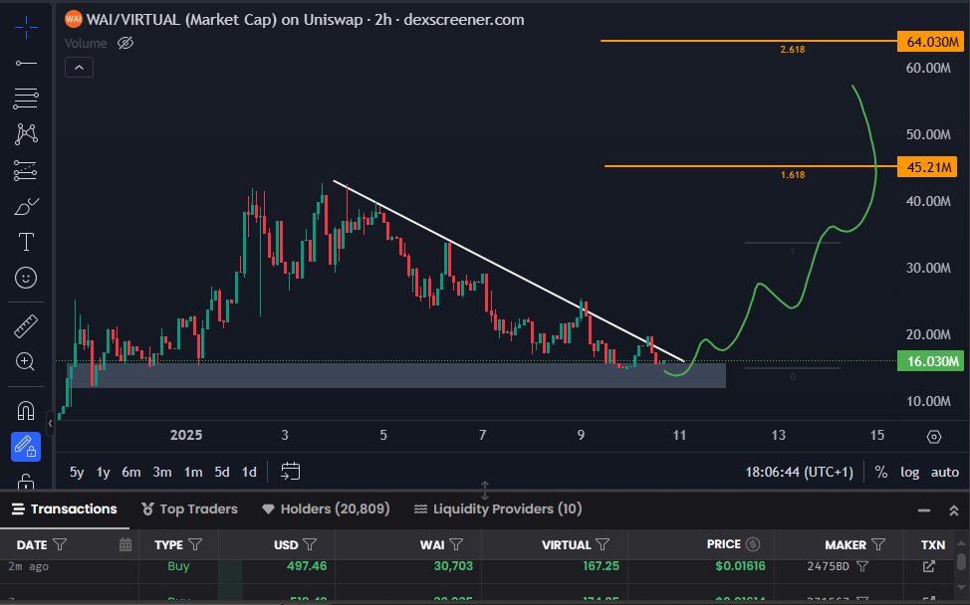Select the ruler measure tool

click(26, 326)
